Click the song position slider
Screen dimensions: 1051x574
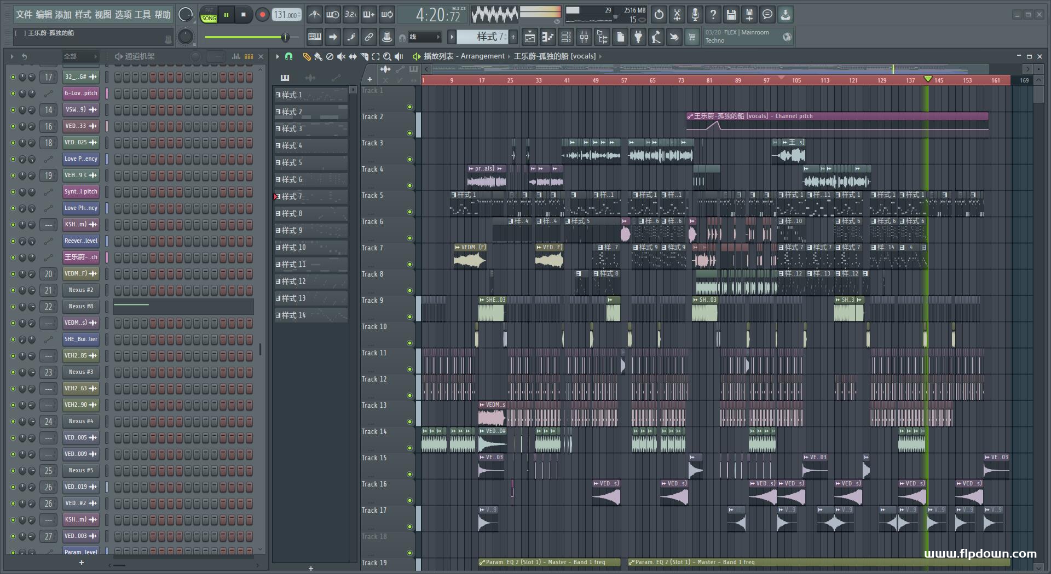coord(251,37)
